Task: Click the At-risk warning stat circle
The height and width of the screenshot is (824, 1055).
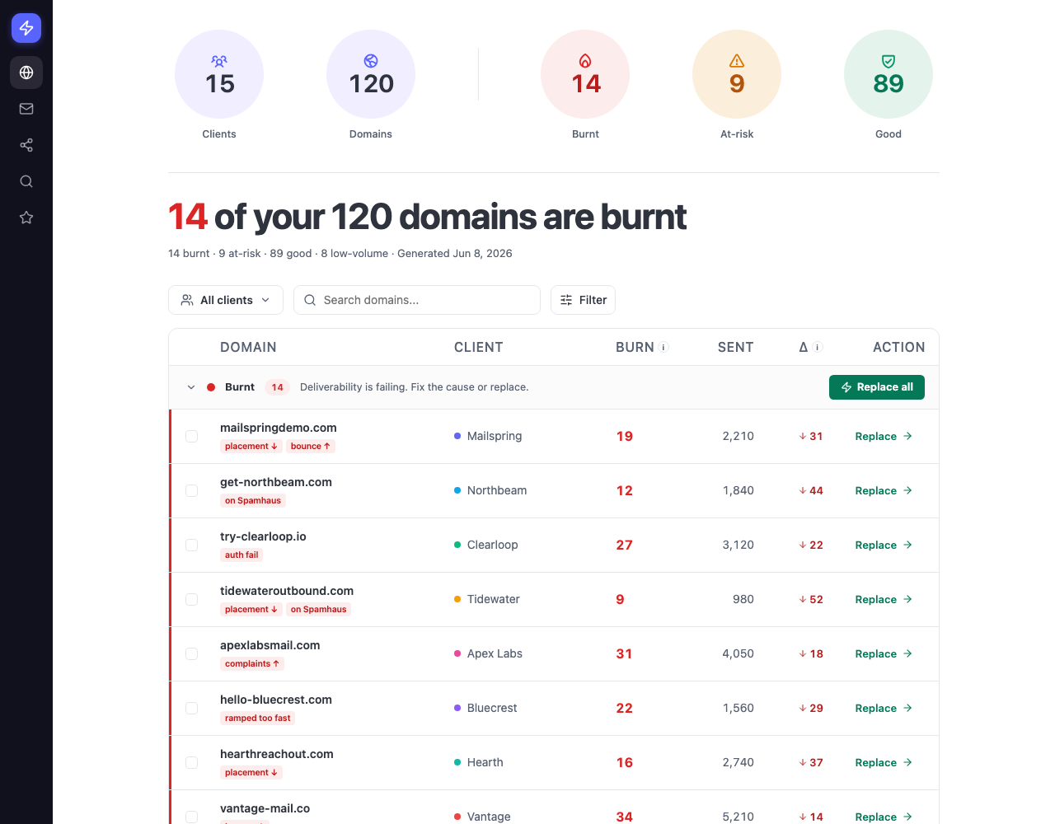Action: click(737, 74)
